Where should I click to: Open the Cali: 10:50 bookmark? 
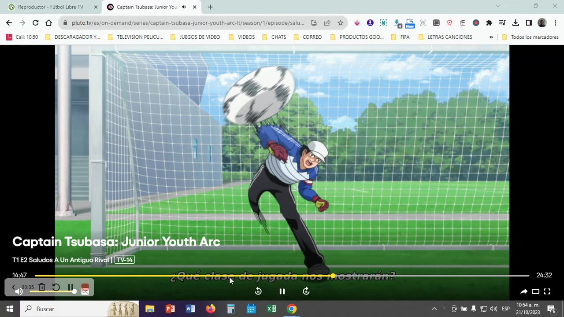(x=22, y=37)
